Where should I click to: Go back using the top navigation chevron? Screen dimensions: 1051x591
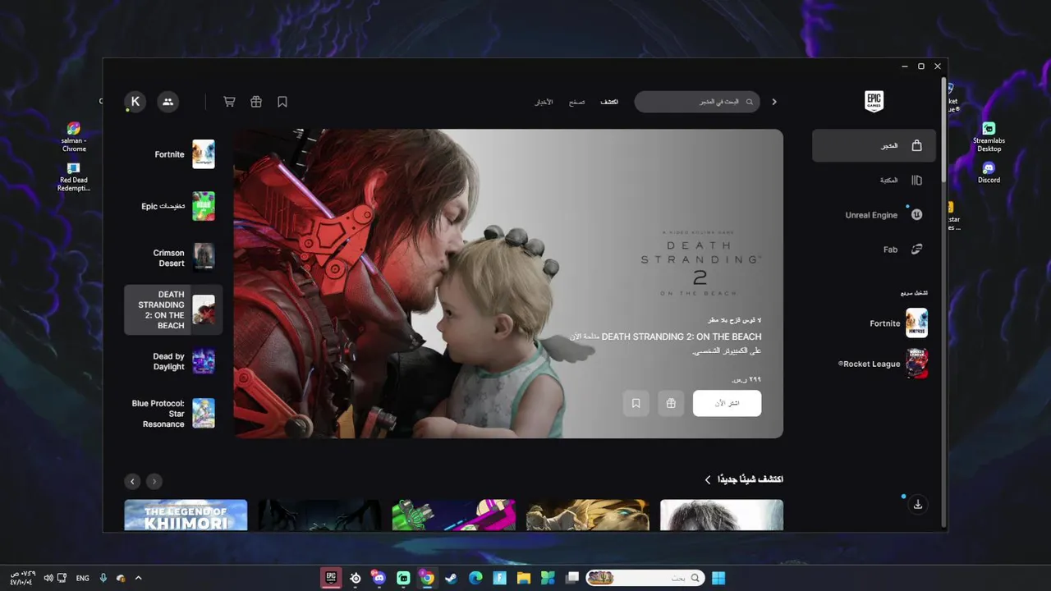click(773, 102)
